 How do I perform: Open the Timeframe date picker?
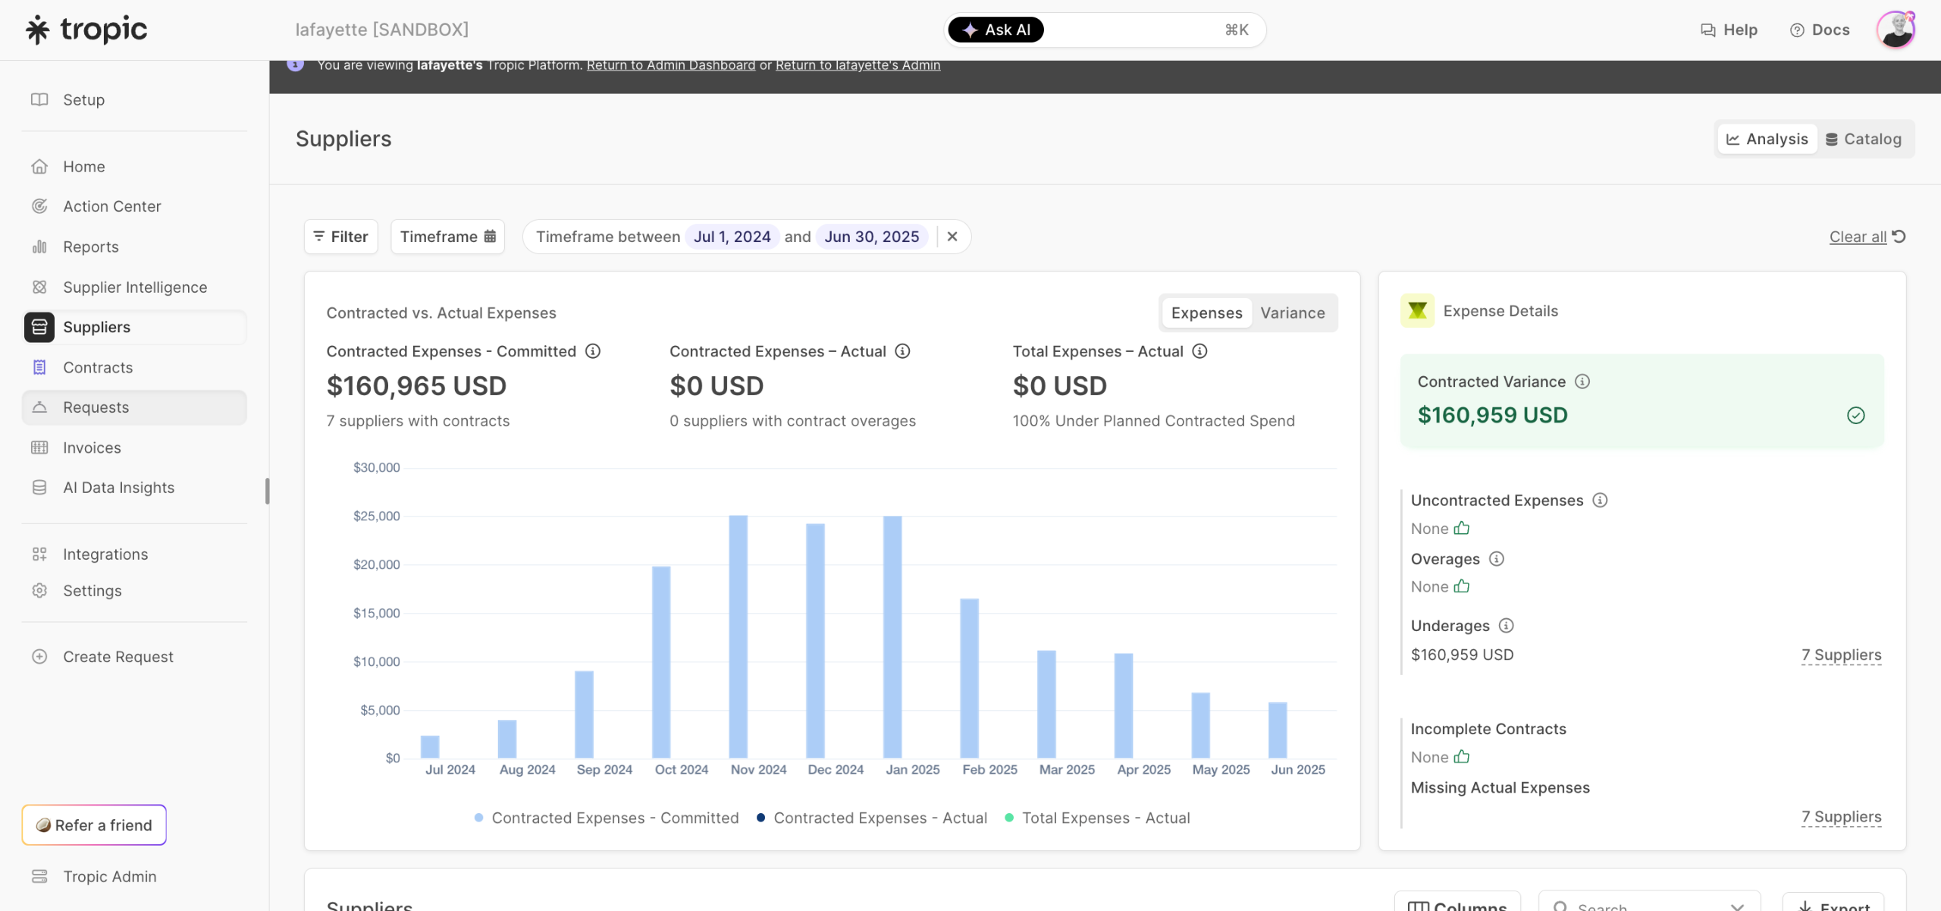447,237
